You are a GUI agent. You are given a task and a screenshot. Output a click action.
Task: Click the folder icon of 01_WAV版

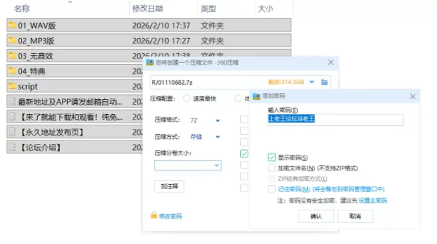tap(12, 25)
